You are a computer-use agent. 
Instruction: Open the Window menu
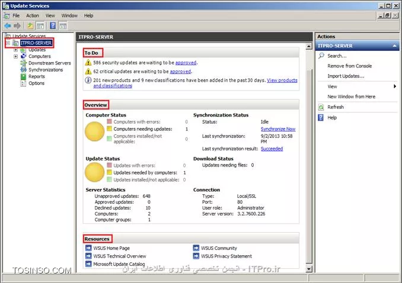69,15
